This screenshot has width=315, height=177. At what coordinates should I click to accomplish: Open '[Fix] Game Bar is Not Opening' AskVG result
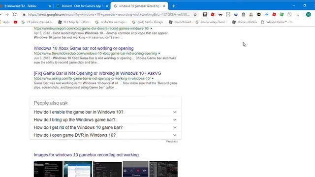tap(97, 73)
